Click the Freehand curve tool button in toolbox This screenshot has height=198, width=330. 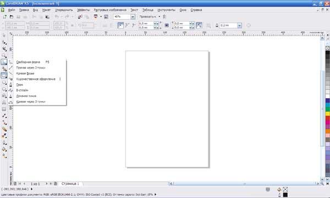[x=4, y=62]
